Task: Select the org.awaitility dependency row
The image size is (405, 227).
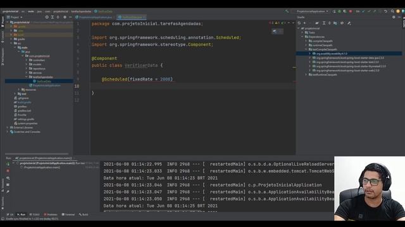Action: coord(349,54)
